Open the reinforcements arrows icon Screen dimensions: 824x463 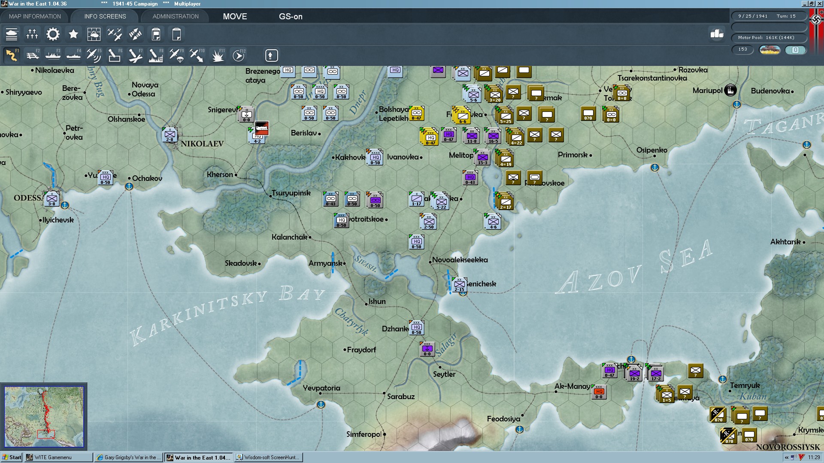[x=135, y=34]
